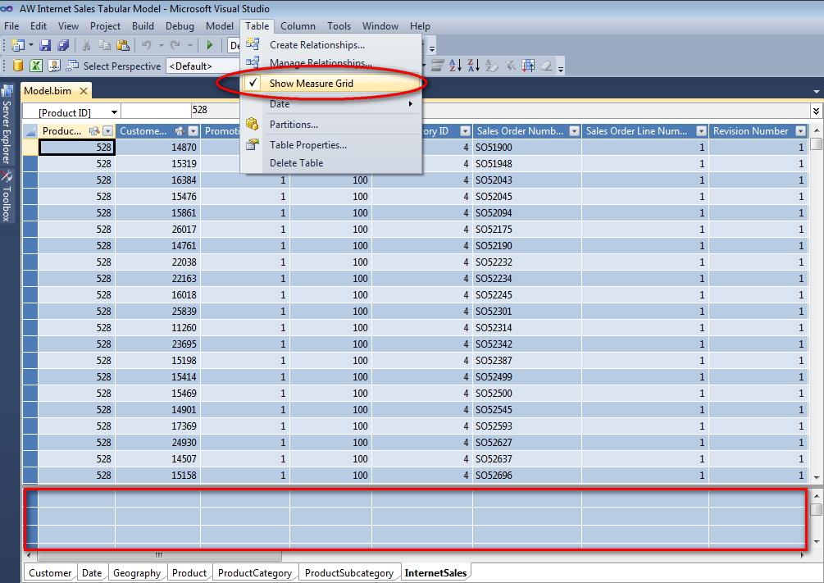Switch to the Geography table tab
Viewport: 824px width, 583px height.
[137, 572]
